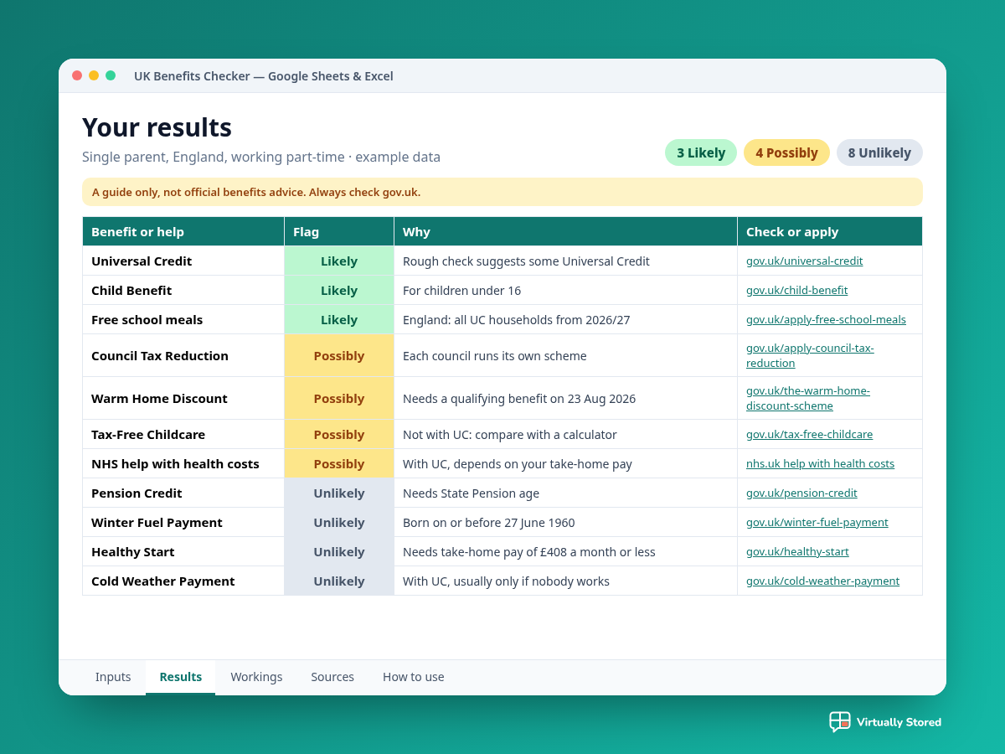Screen dimensions: 1005x754
Task: Follow gov.uk/tax-free-childcare link
Action: point(809,434)
